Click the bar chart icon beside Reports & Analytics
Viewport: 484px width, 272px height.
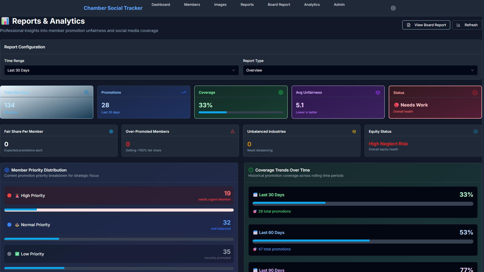[x=5, y=21]
